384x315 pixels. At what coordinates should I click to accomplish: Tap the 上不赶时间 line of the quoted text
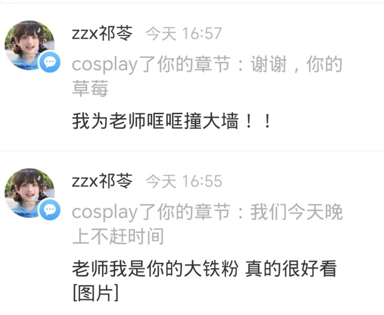coord(118,236)
